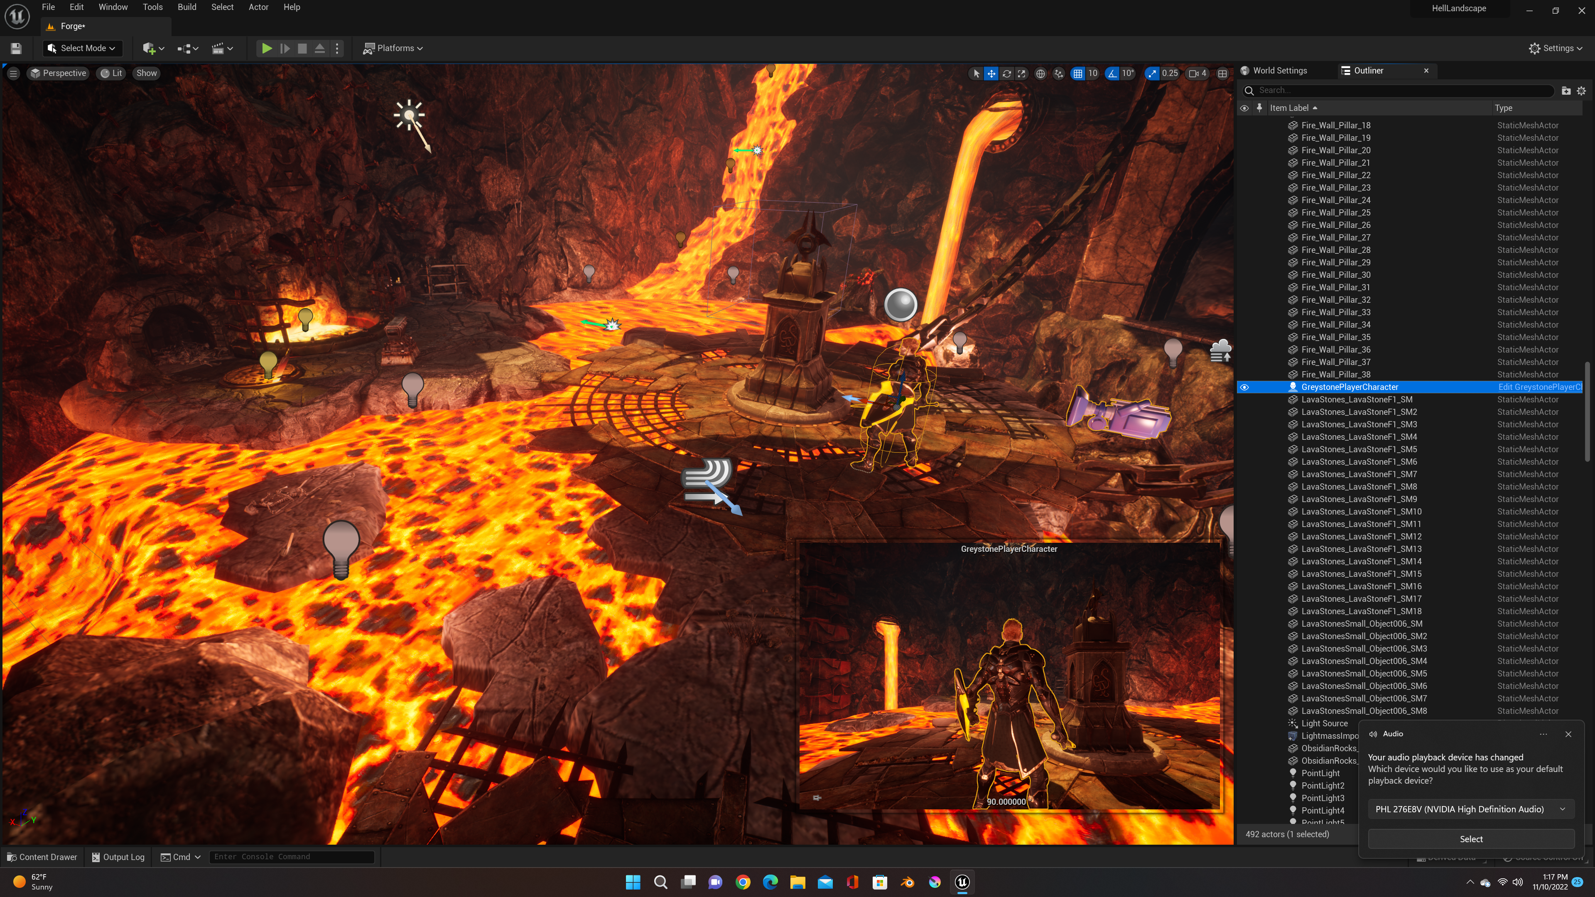Viewport: 1595px width, 897px height.
Task: Click the camera speed 4 control
Action: point(1197,74)
